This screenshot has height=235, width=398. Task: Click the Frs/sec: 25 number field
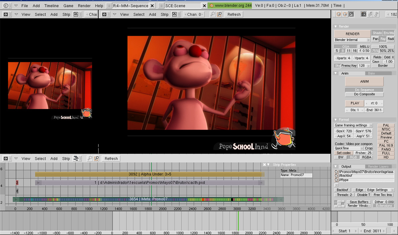tap(363, 153)
